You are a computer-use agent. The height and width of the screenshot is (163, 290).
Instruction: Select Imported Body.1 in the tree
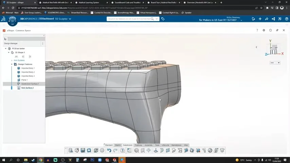pyautogui.click(x=28, y=68)
